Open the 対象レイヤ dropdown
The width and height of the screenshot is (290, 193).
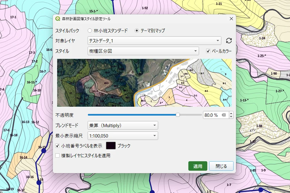tap(154, 41)
